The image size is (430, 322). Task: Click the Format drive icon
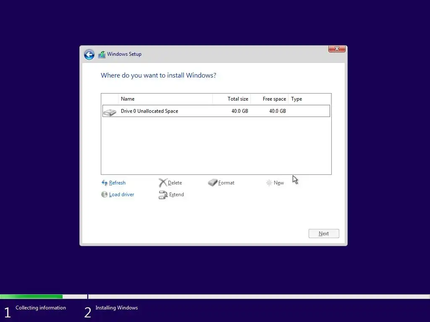tap(212, 183)
